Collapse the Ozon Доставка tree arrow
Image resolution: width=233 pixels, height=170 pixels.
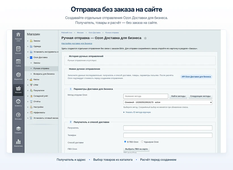pyautogui.click(x=28, y=58)
